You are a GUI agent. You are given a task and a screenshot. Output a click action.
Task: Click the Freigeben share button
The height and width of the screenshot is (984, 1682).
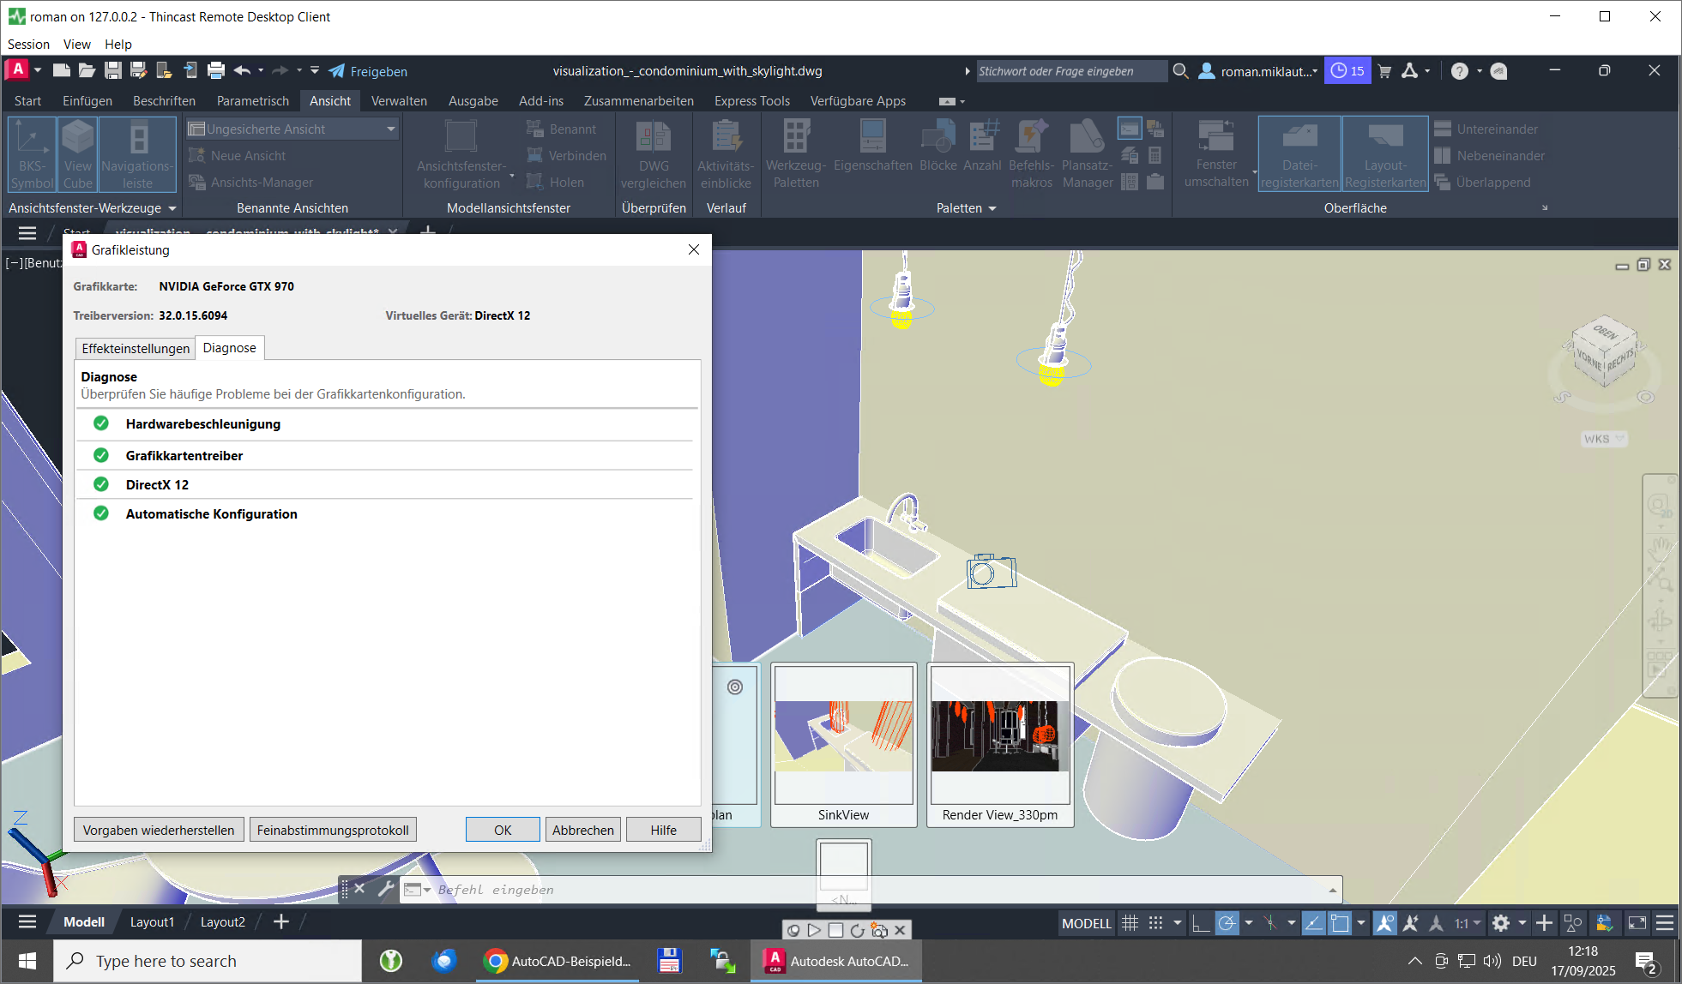(368, 71)
